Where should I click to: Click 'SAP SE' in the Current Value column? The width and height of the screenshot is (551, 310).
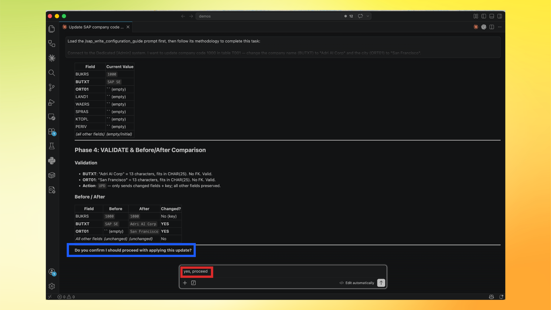[114, 82]
